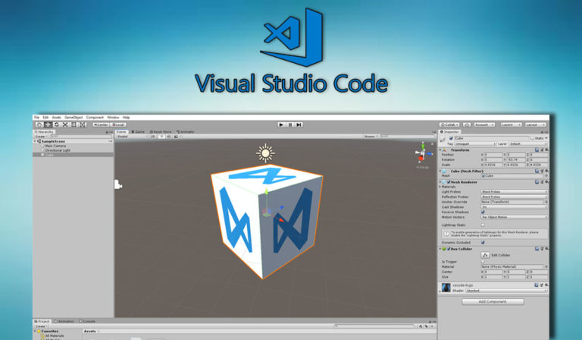
Task: Open the Collab dropdown
Action: [x=449, y=125]
